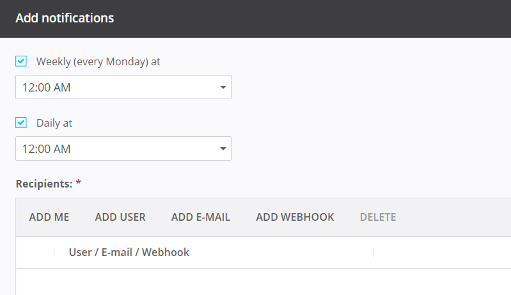Choose ADD USER in recipients toolbar
This screenshot has height=295, width=511.
(120, 218)
